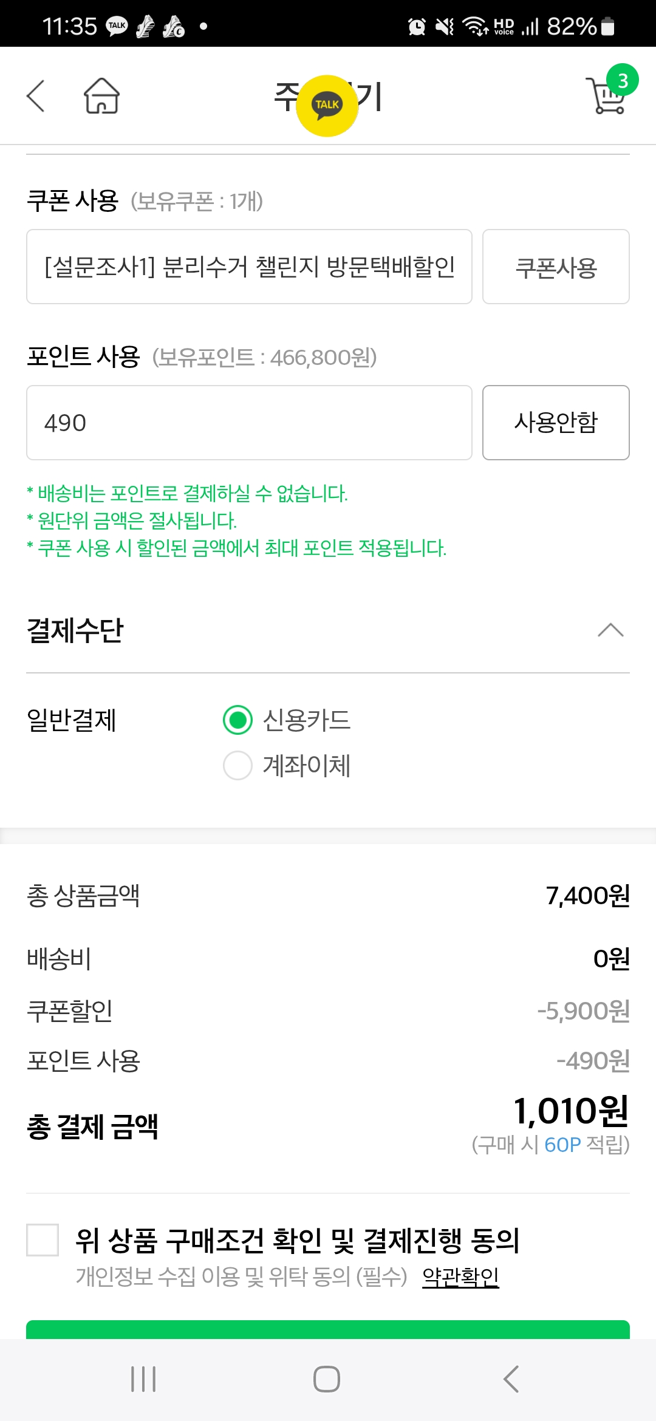This screenshot has height=1421, width=656.
Task: Tap the yellow KakaoTalk floating bubble
Action: click(327, 106)
